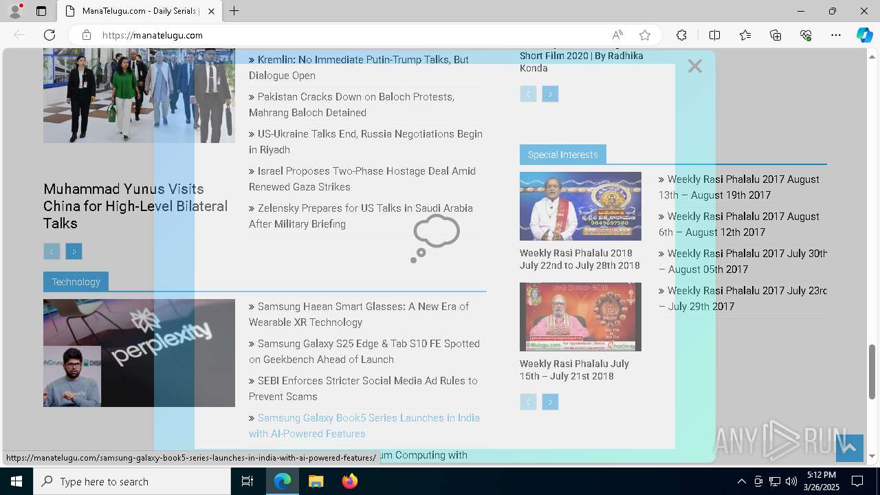The height and width of the screenshot is (495, 880).
Task: Open Edge profile icon
Action: point(15,11)
